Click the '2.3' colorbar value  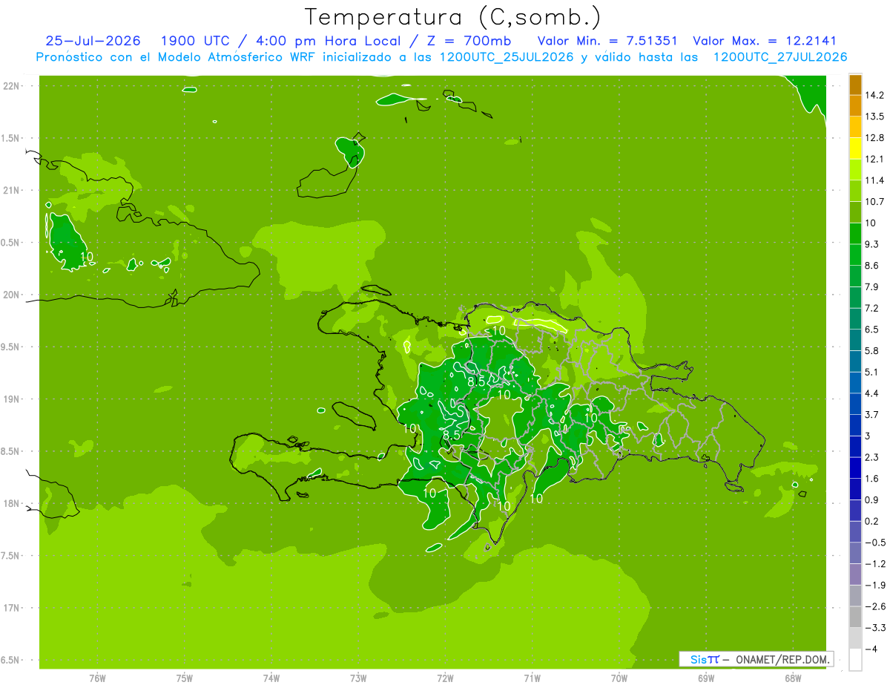(872, 457)
